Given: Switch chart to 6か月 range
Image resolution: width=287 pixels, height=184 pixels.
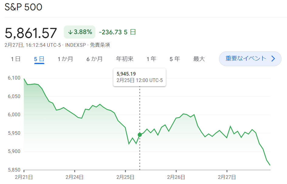Looking at the screenshot, I should click(94, 59).
